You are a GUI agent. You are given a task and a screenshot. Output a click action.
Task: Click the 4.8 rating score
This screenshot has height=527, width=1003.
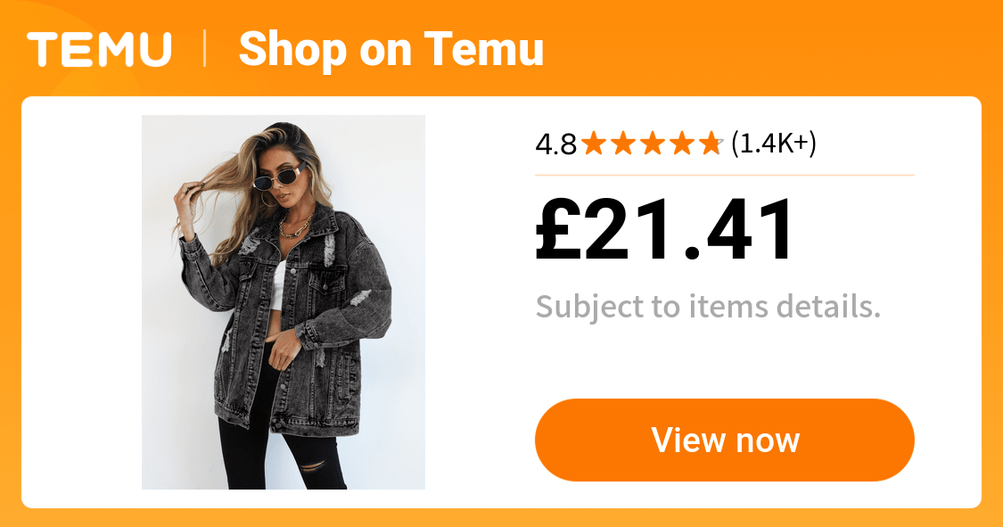click(555, 144)
